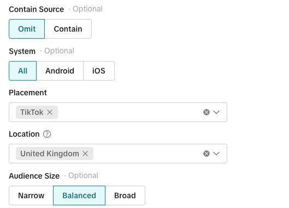Viewport: 289px width, 208px height.
Task: Click the TikTok tag label
Action: click(x=32, y=112)
